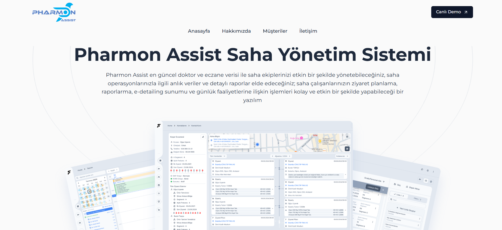The height and width of the screenshot is (230, 502).
Task: Click Kontaklarım in the breadcrumb
Action: pos(182,126)
